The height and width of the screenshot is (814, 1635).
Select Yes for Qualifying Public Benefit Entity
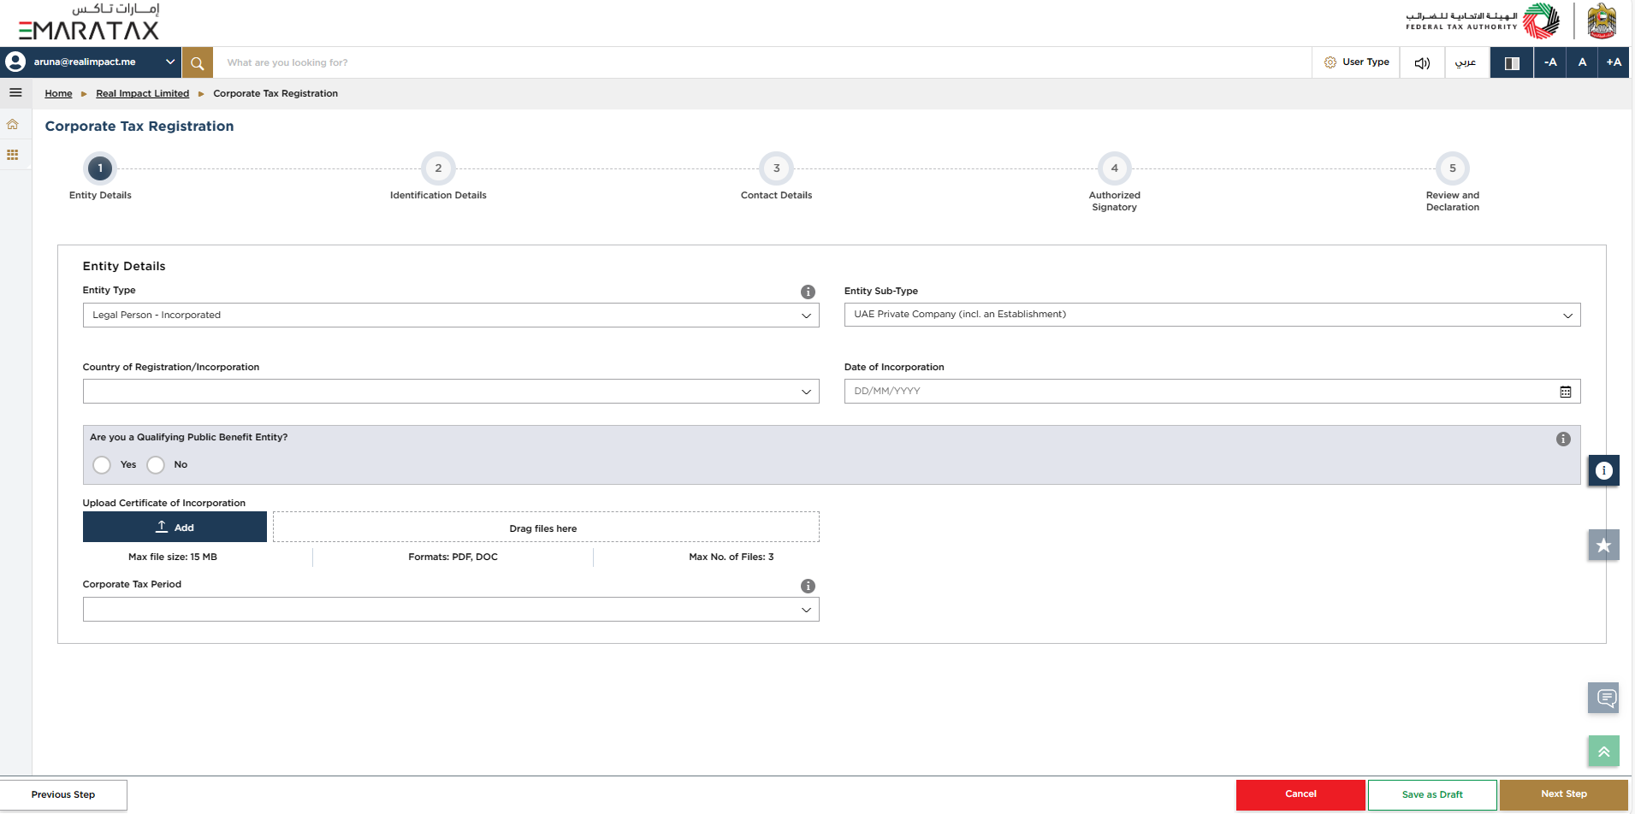tap(102, 465)
